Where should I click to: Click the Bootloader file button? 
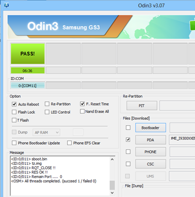(151, 128)
